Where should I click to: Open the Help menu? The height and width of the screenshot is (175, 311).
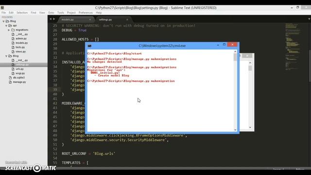click(x=99, y=13)
